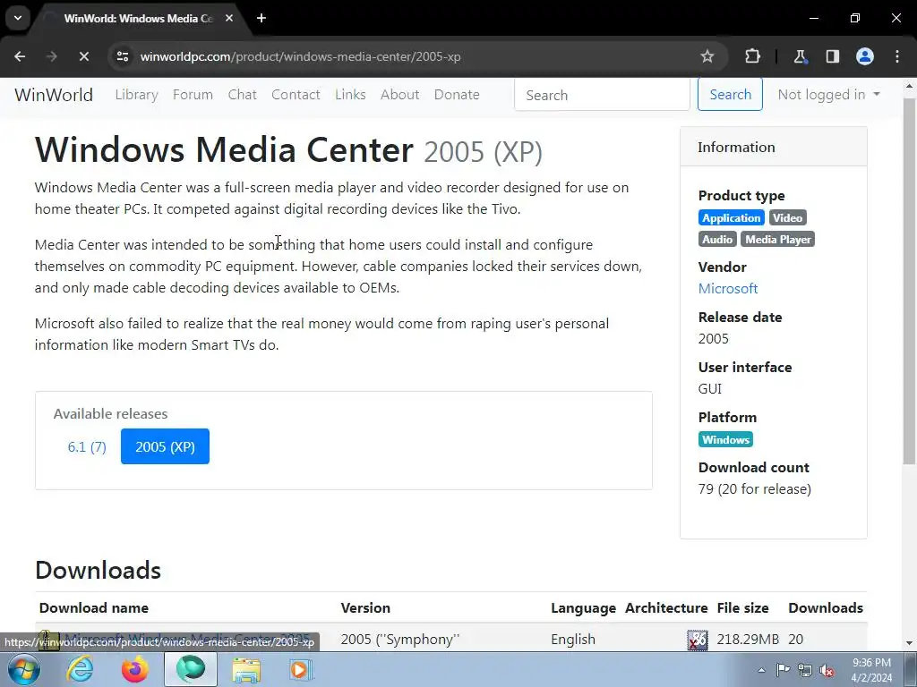Show hidden system tray icons
This screenshot has height=687, width=917.
point(761,670)
